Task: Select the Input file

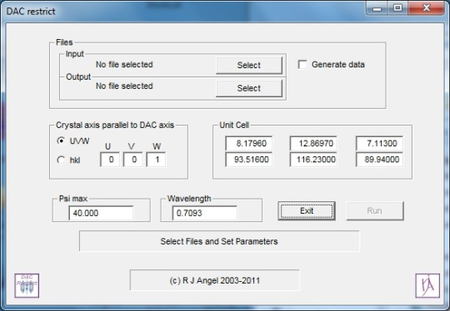Action: tap(249, 66)
